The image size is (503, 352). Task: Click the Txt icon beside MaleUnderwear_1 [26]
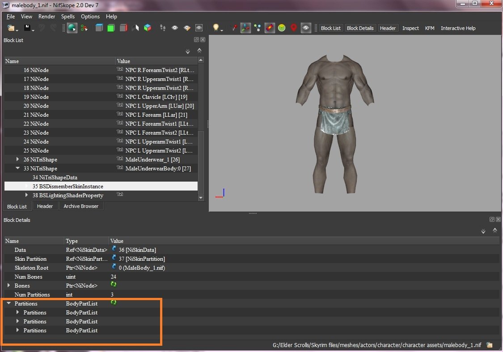coord(120,158)
